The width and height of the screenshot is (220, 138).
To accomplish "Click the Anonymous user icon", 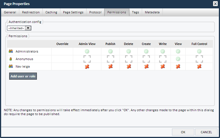I will coord(11,59).
